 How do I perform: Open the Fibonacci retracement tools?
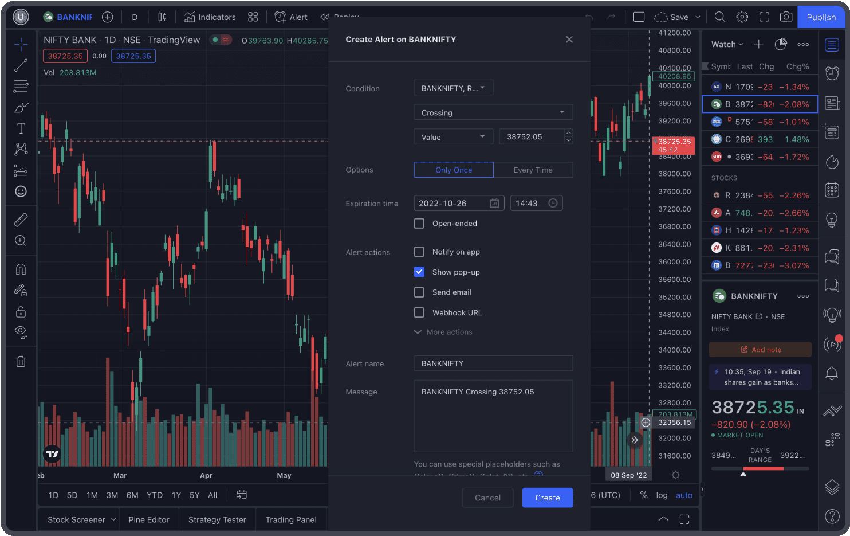pos(21,87)
